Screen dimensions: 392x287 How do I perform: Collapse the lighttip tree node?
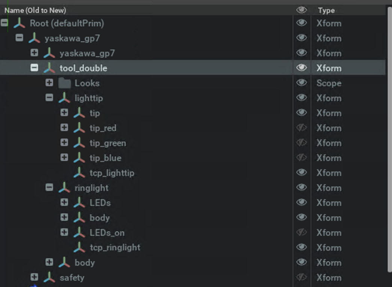tap(49, 98)
